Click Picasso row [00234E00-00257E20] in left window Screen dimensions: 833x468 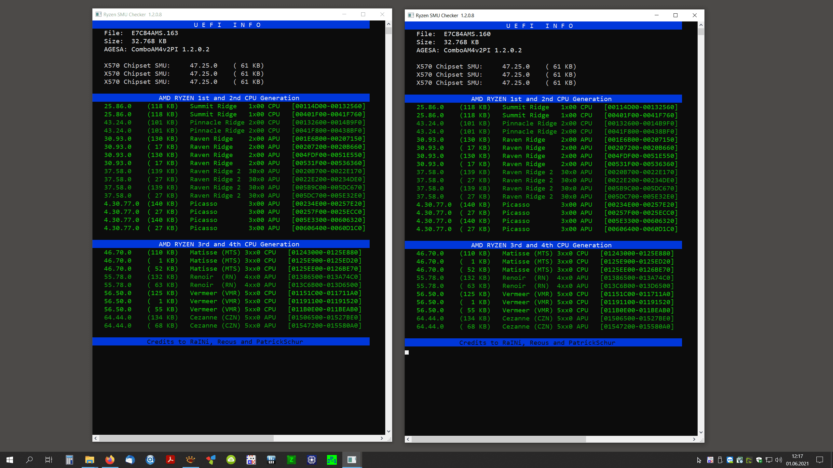(235, 203)
